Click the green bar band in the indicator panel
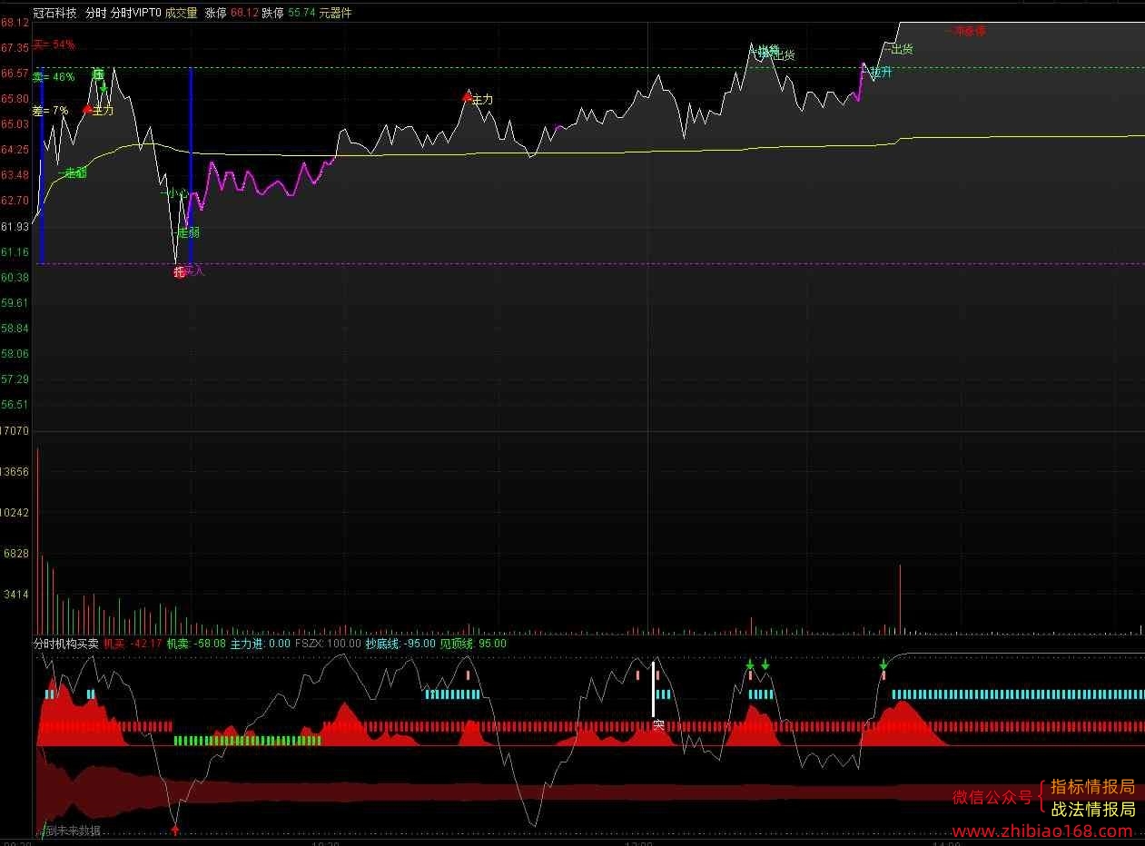This screenshot has width=1145, height=846. click(248, 741)
